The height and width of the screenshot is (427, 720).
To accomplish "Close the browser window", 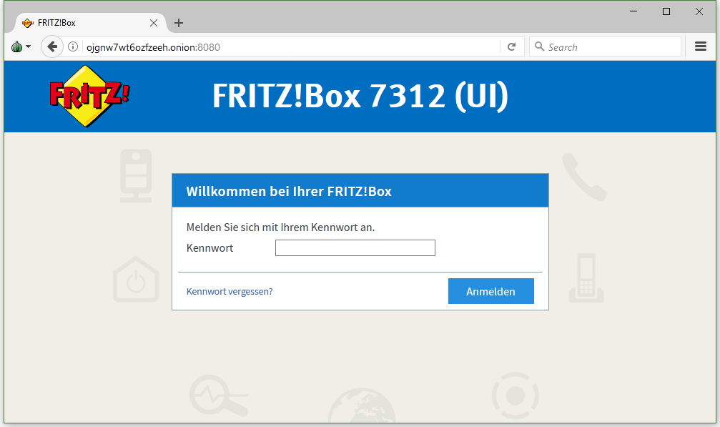I will coord(699,11).
